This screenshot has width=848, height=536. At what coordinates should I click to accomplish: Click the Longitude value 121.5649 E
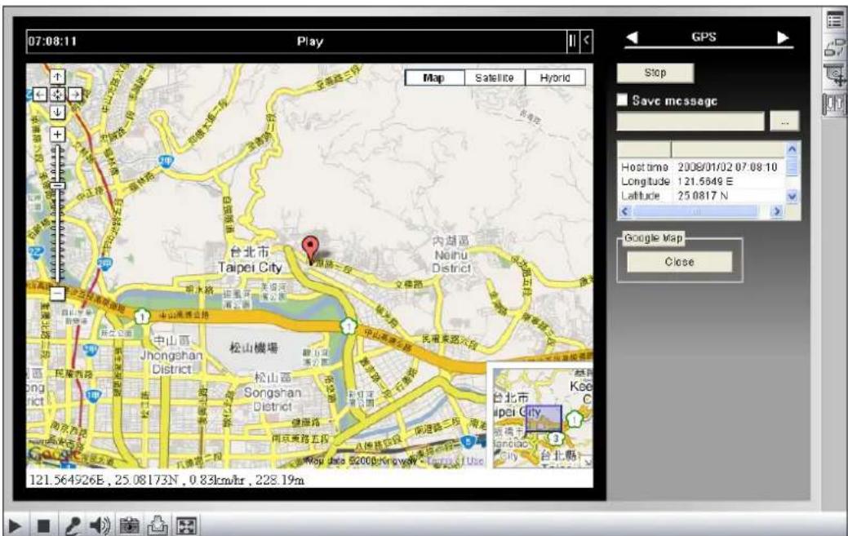coord(705,182)
